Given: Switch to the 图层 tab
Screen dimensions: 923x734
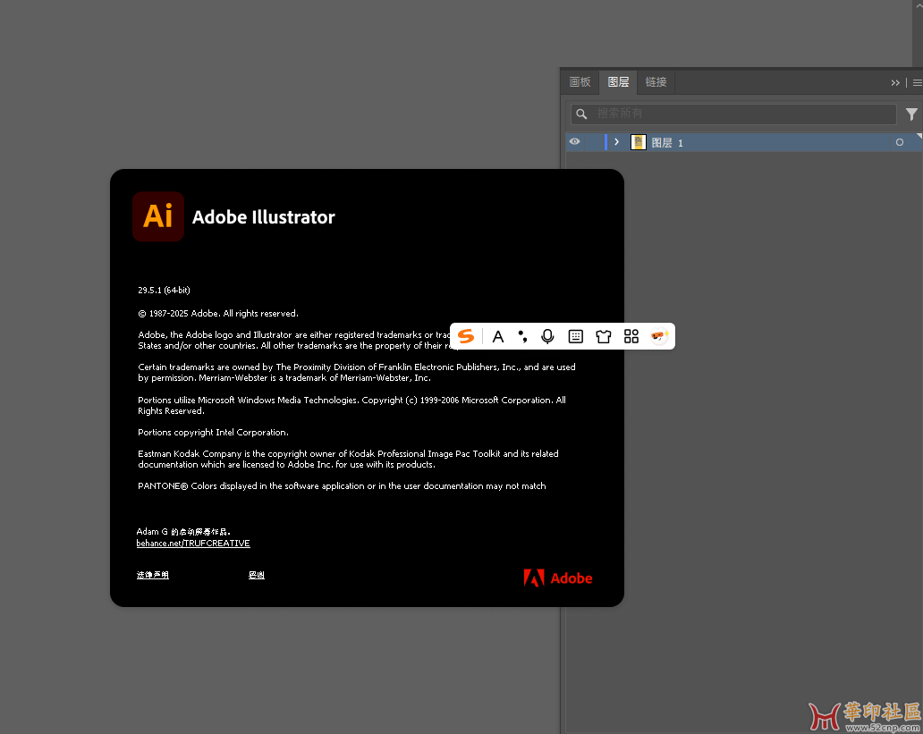Looking at the screenshot, I should click(618, 82).
